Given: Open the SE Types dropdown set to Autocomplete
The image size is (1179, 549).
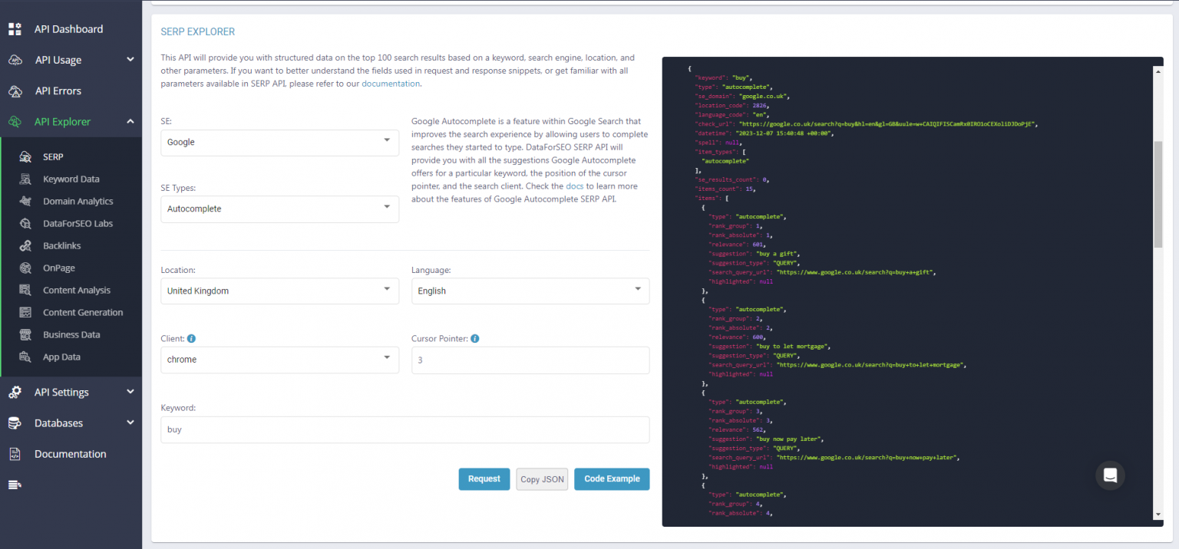Looking at the screenshot, I should [279, 209].
